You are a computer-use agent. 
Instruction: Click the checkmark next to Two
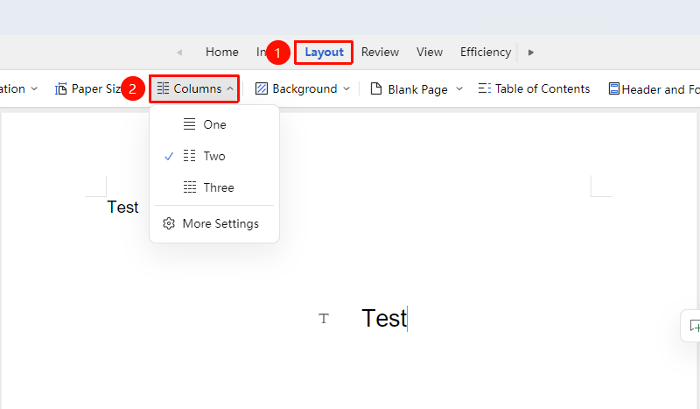click(x=169, y=157)
